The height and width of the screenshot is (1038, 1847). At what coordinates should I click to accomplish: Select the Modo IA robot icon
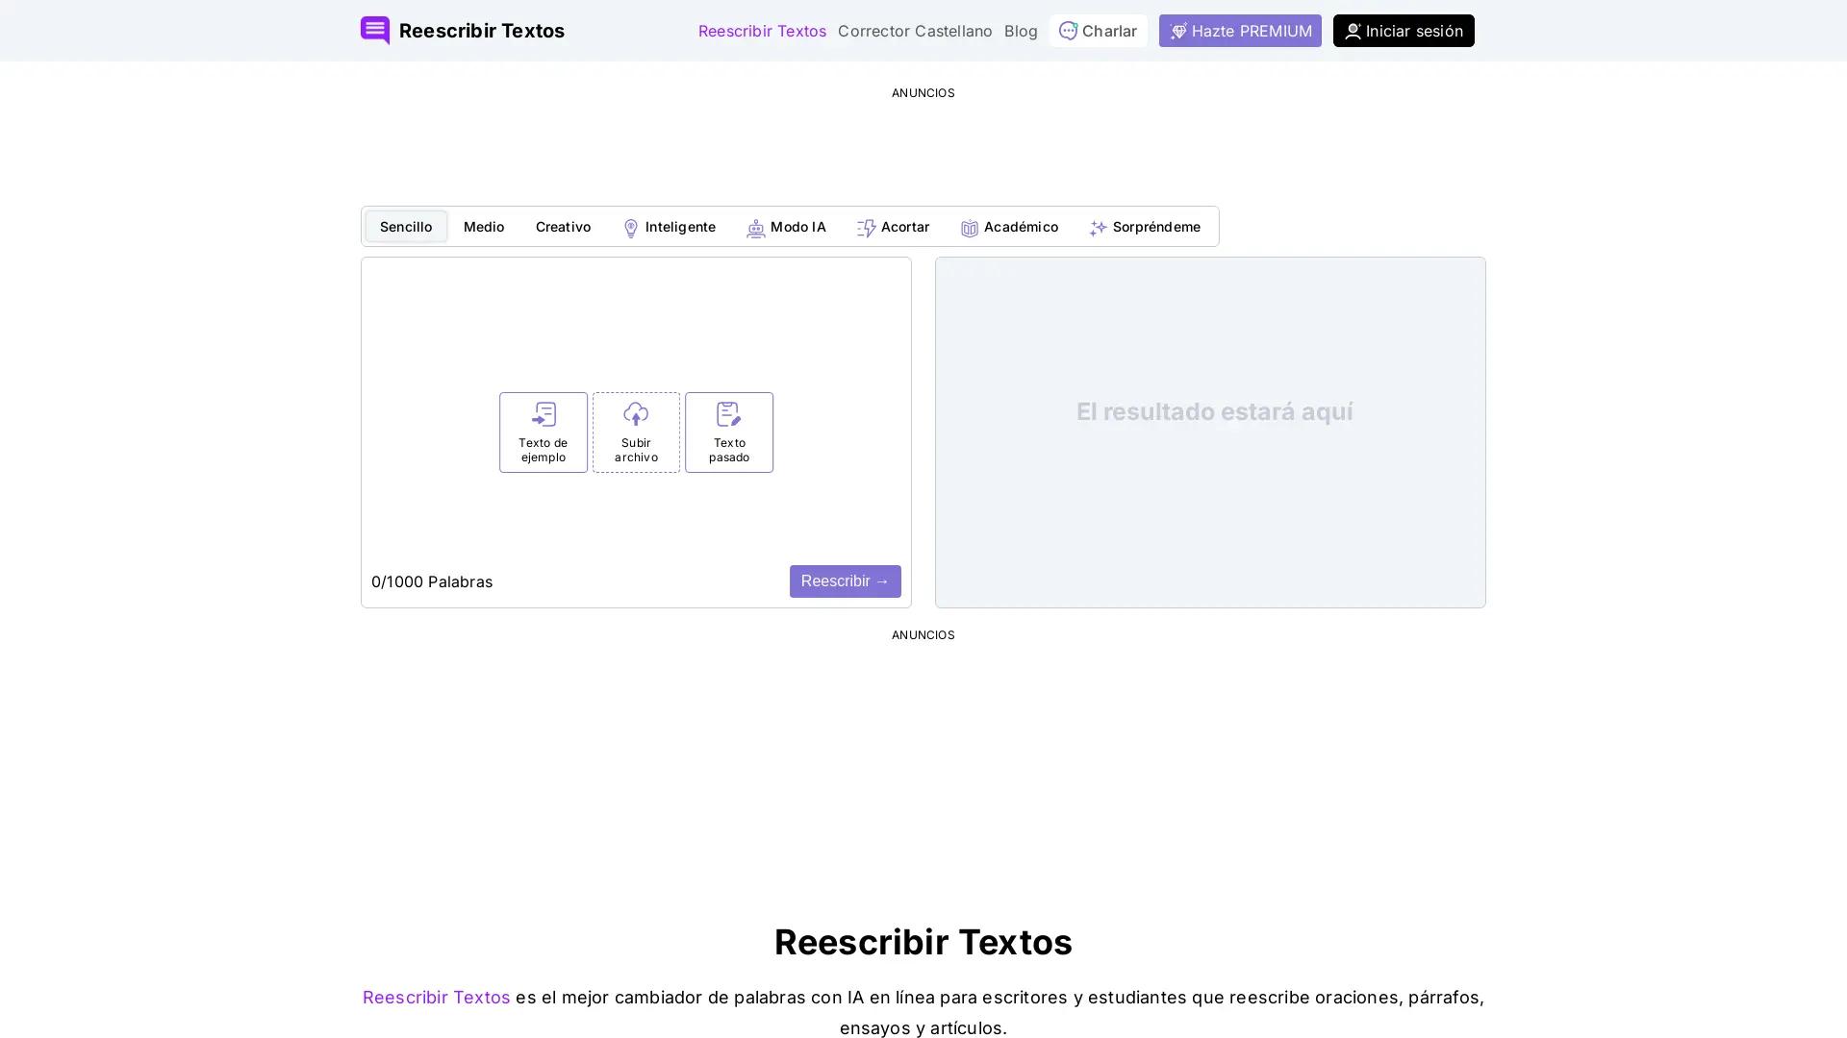pos(756,228)
